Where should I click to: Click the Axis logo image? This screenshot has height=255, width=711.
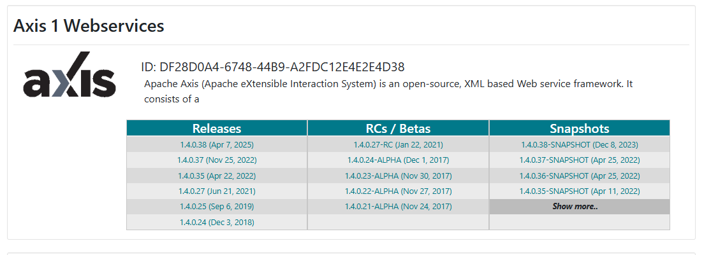(x=70, y=75)
